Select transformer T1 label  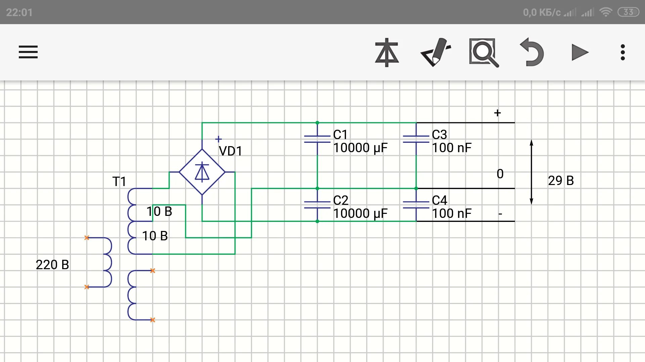coord(119,182)
